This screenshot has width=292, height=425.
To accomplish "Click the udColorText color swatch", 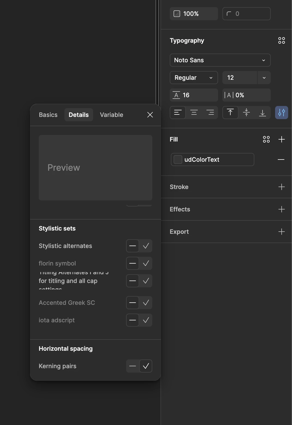I will (178, 160).
